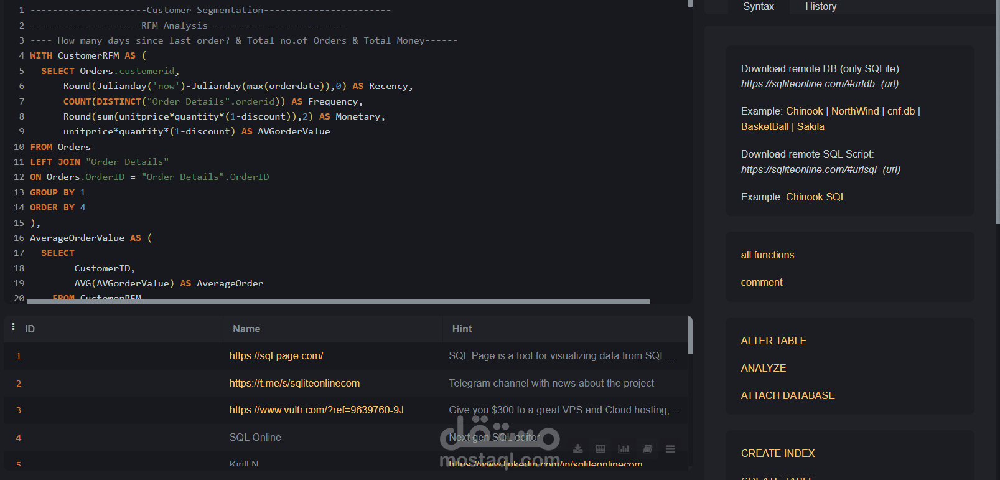Click editor line 14 'ORDER BY 4'
Screen dimensions: 1000x480
58,207
